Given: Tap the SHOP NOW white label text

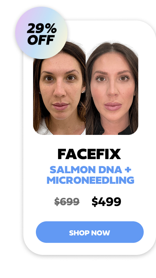Looking at the screenshot, I should pyautogui.click(x=89, y=233).
